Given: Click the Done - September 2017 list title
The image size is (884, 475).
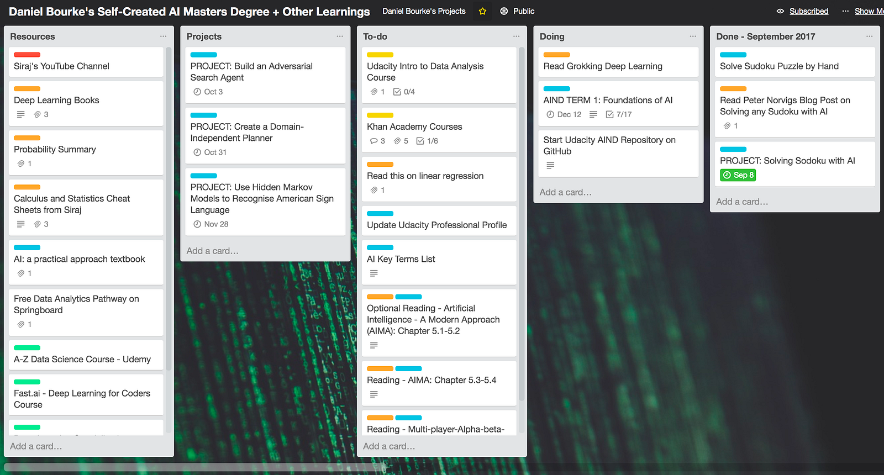Looking at the screenshot, I should coord(765,36).
